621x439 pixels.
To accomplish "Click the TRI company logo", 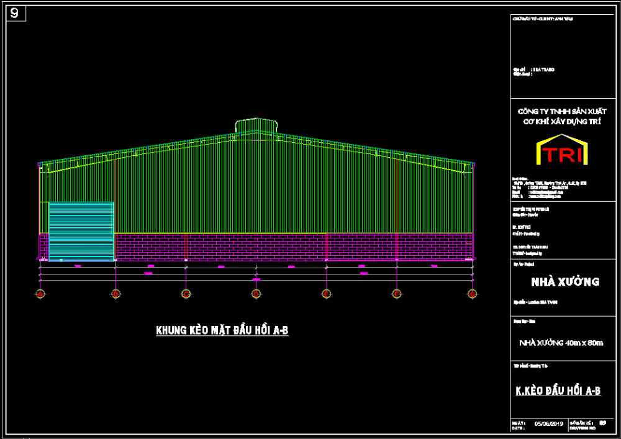I will [561, 150].
